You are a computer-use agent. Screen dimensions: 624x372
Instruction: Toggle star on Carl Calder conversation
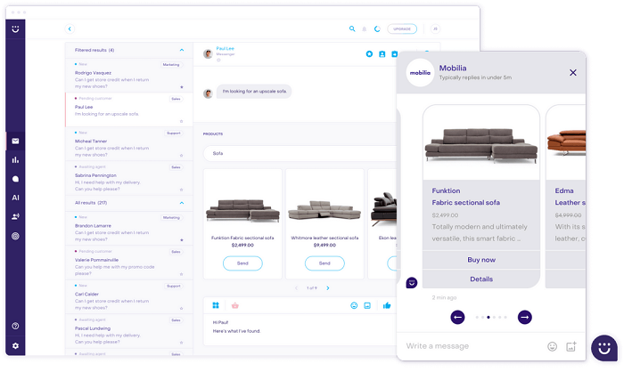tap(182, 308)
